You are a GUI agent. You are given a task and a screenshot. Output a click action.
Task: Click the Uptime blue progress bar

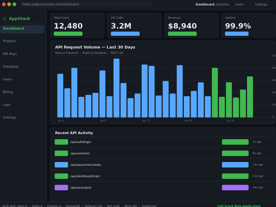tap(237, 34)
